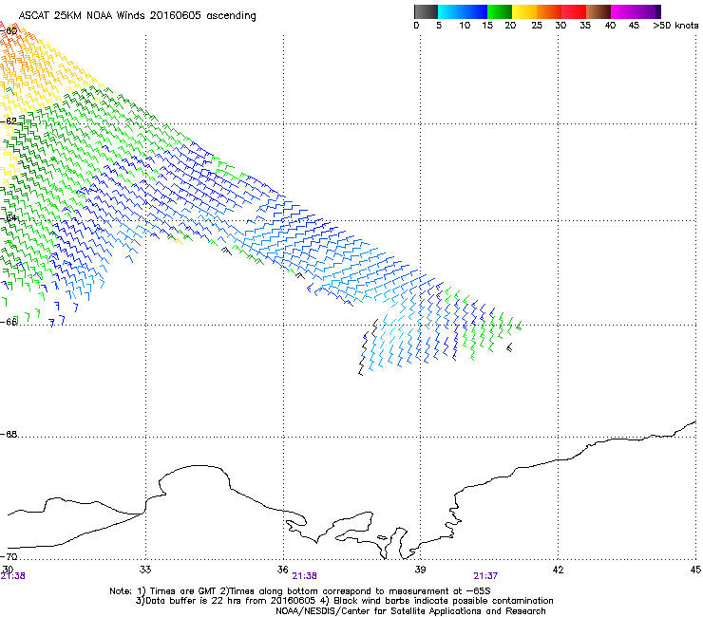Image resolution: width=703 pixels, height=617 pixels.
Task: Click the '15' tick label on the legend
Action: click(x=487, y=26)
